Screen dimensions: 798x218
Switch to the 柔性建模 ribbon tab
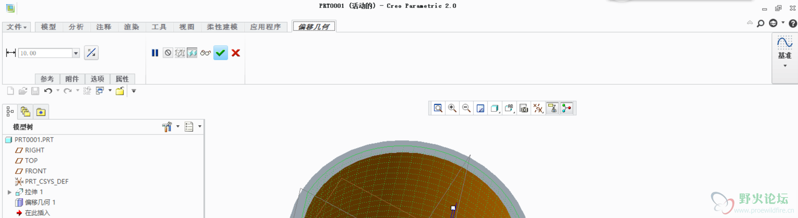[x=222, y=27]
